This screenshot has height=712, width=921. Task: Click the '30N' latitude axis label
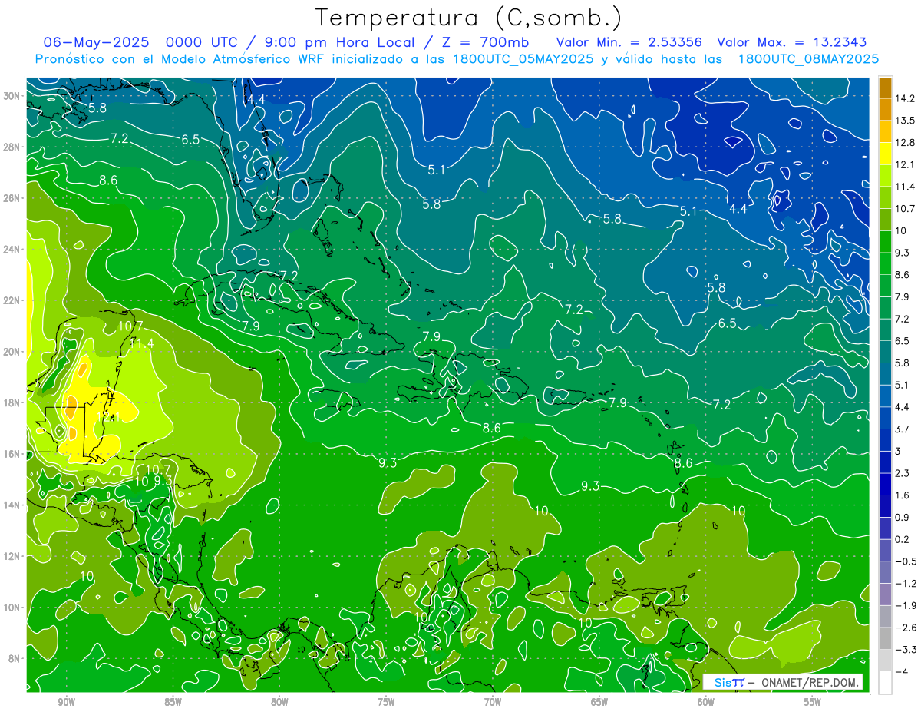click(x=13, y=95)
